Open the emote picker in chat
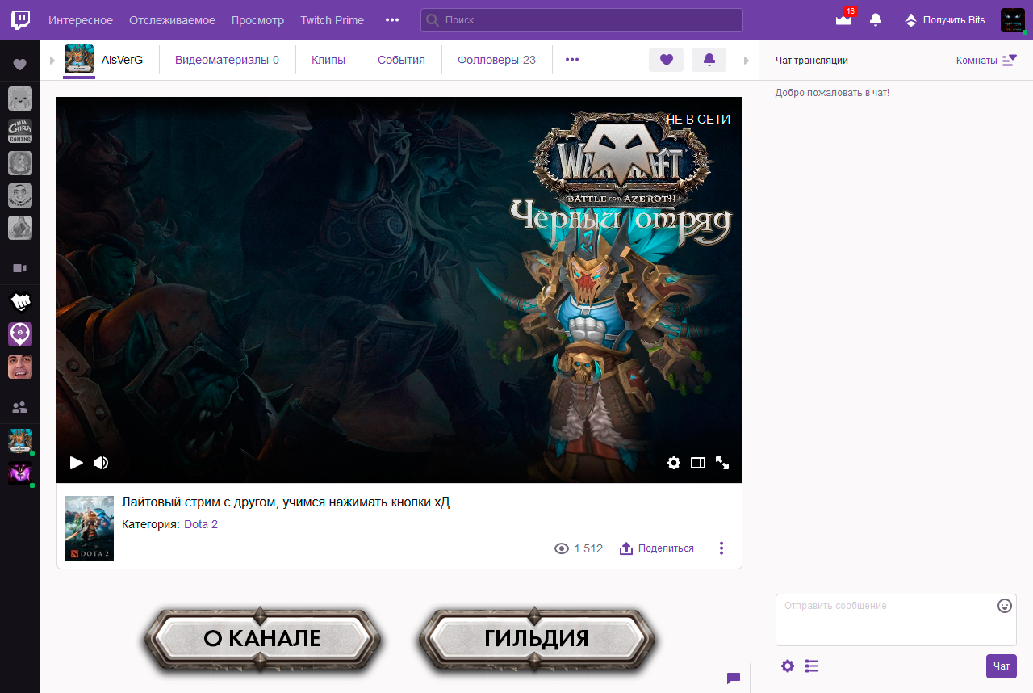The height and width of the screenshot is (693, 1033). (x=1003, y=605)
